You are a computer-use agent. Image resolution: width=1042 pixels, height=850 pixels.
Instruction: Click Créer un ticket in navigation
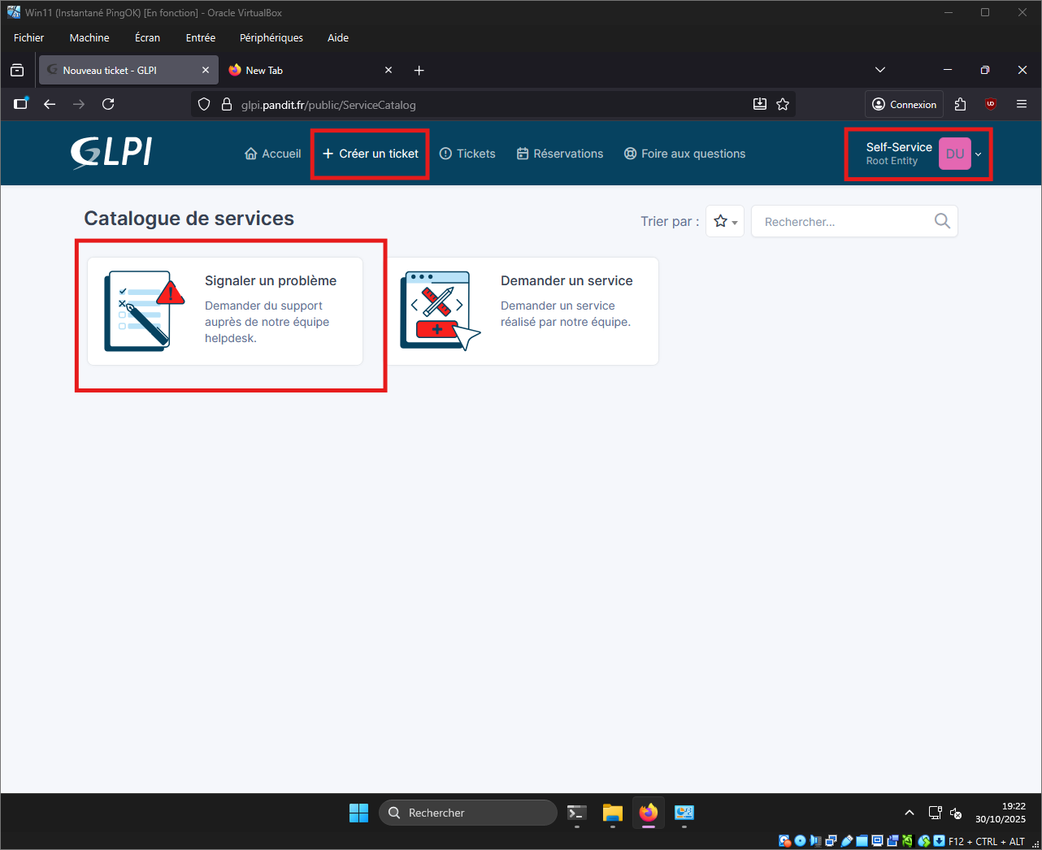(x=371, y=154)
